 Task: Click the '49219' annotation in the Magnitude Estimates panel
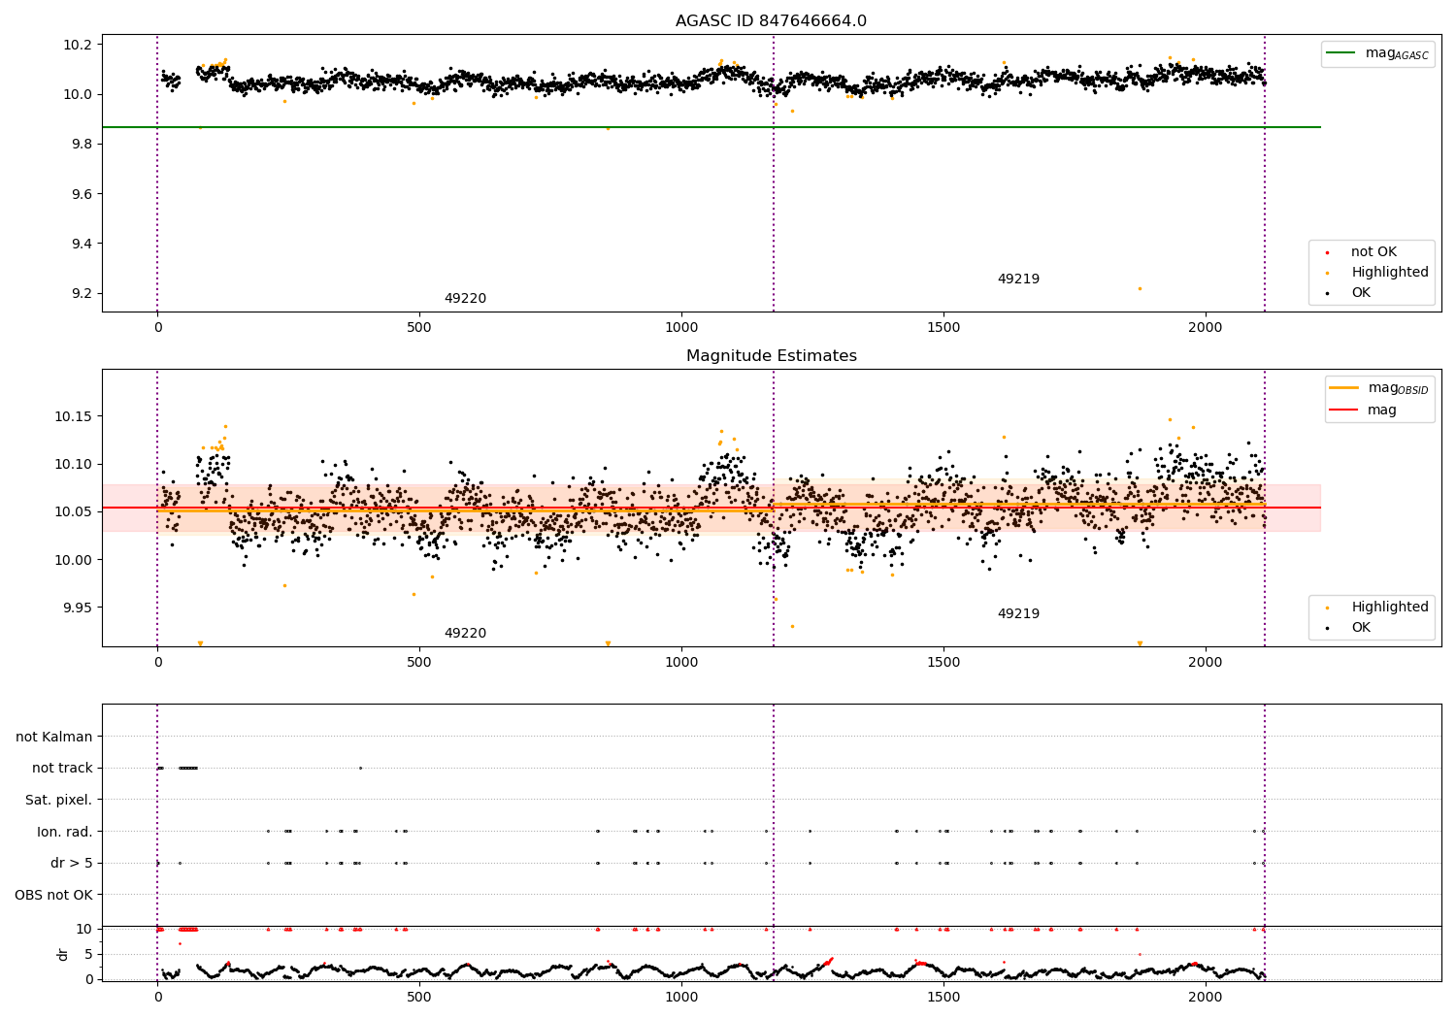[1018, 614]
